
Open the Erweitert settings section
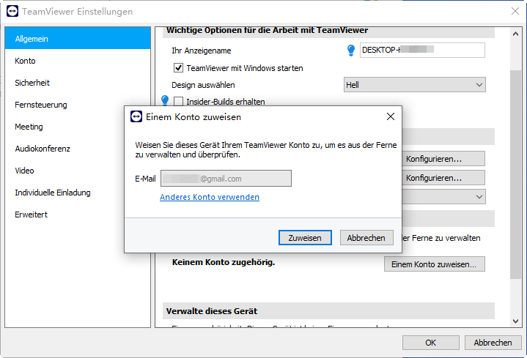31,215
